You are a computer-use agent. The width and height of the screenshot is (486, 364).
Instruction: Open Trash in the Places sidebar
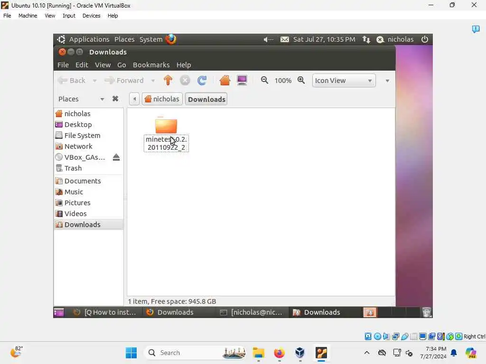tap(88, 168)
